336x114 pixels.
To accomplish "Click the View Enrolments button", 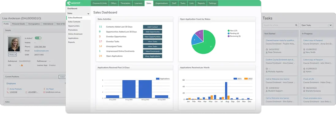I will 153,51.
